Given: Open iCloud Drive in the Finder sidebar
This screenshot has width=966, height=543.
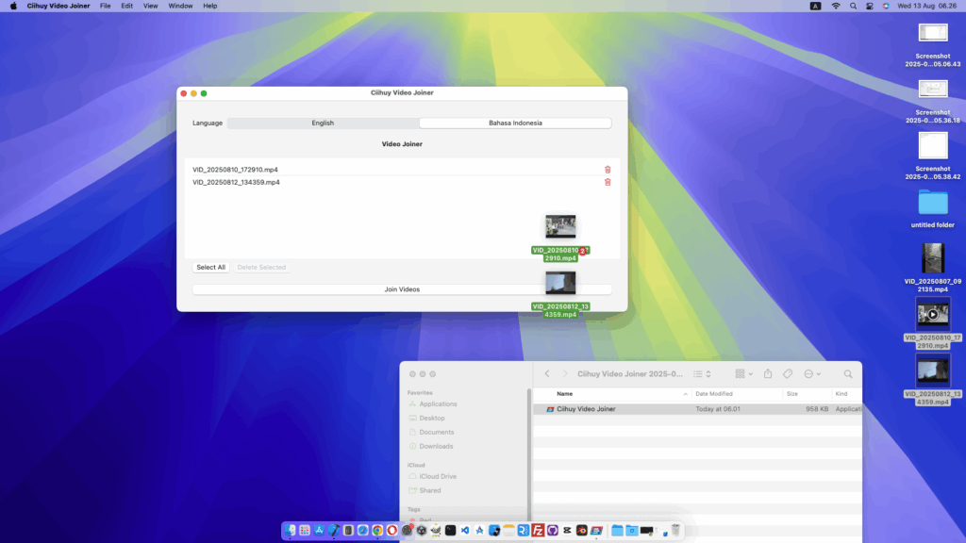Looking at the screenshot, I should click(438, 476).
